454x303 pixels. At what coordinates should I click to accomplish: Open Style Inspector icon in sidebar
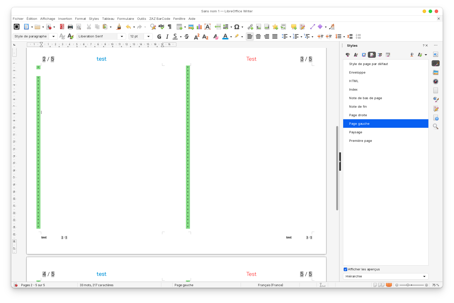coord(436,99)
